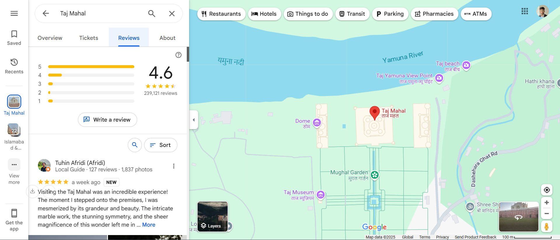Image resolution: width=560 pixels, height=240 pixels.
Task: Click the side panel scrollbar
Action: coord(188,54)
